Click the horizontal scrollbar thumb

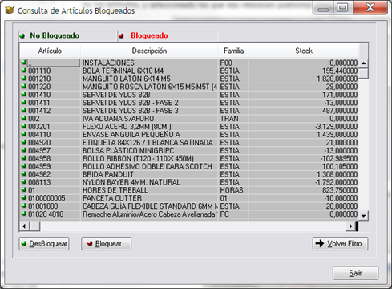[x=34, y=226]
